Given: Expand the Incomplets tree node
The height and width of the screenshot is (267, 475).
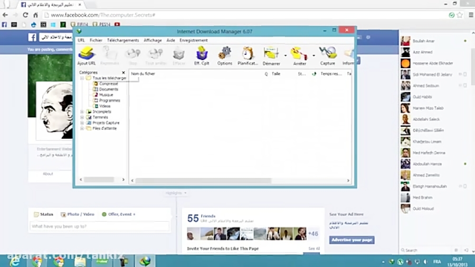Looking at the screenshot, I should click(x=82, y=112).
